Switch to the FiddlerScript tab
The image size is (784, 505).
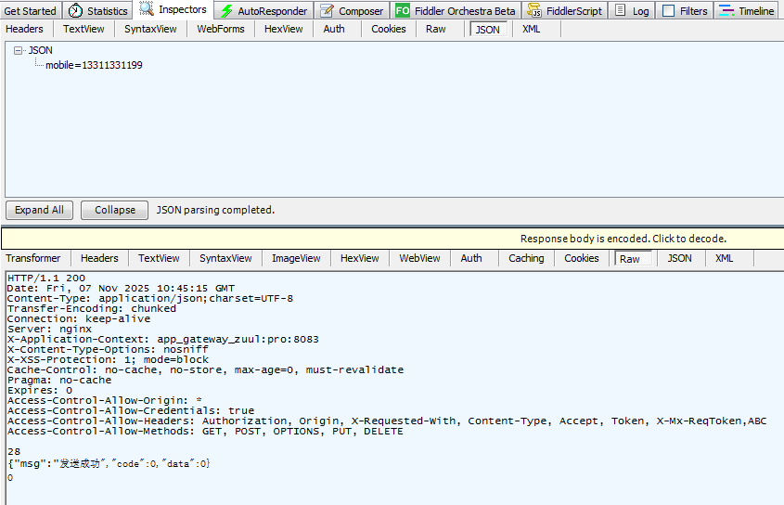564,11
